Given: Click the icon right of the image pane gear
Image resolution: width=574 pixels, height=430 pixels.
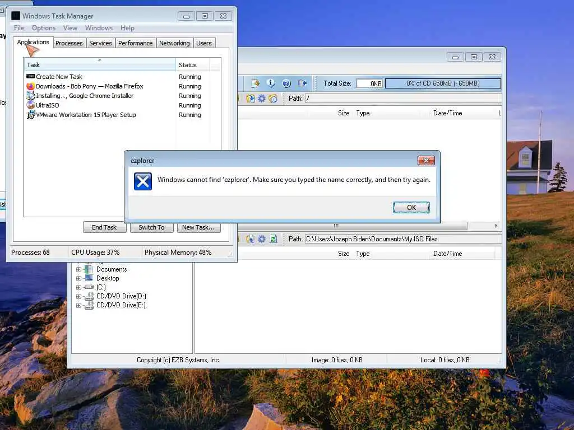Looking at the screenshot, I should [x=273, y=99].
